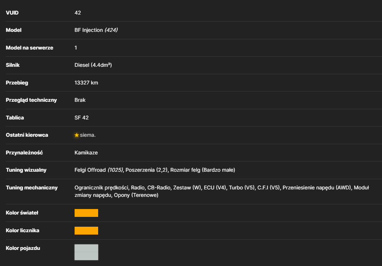Click the Model na serwerze value 1
Image resolution: width=382 pixels, height=266 pixels.
pyautogui.click(x=76, y=48)
